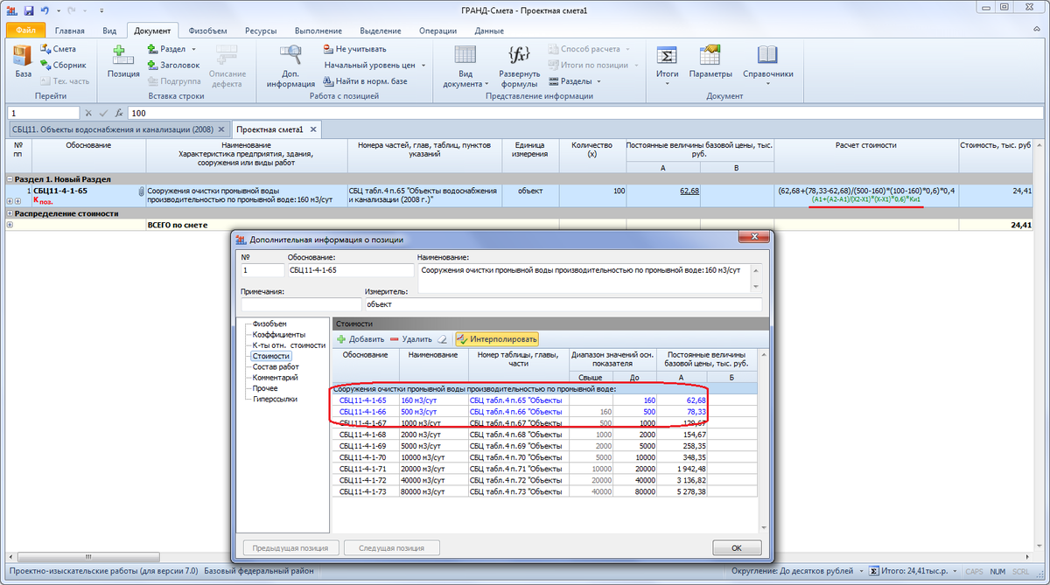The height and width of the screenshot is (585, 1050).
Task: Select Коэффициенты in the dialog tree
Action: [279, 334]
